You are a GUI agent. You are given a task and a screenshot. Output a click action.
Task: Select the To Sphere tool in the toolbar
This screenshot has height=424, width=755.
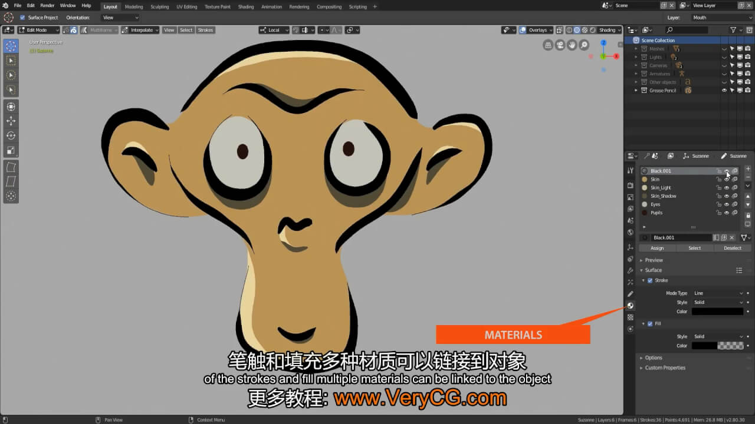pyautogui.click(x=11, y=196)
